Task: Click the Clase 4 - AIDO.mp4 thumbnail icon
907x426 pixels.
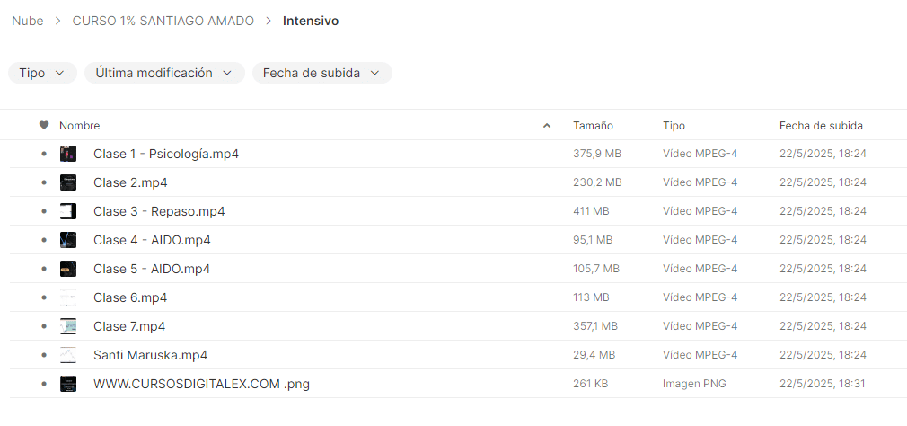Action: pyautogui.click(x=68, y=240)
